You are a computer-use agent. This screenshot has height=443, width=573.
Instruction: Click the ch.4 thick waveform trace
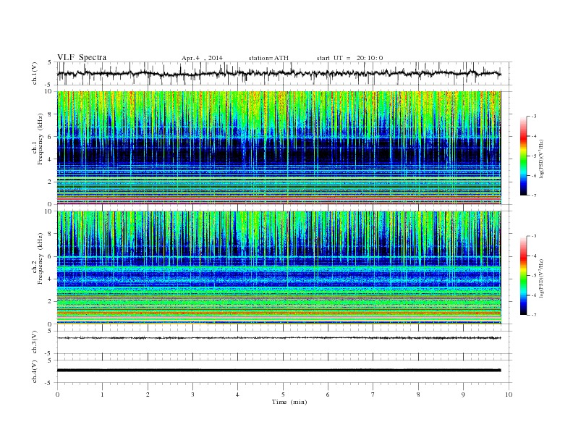coord(279,370)
